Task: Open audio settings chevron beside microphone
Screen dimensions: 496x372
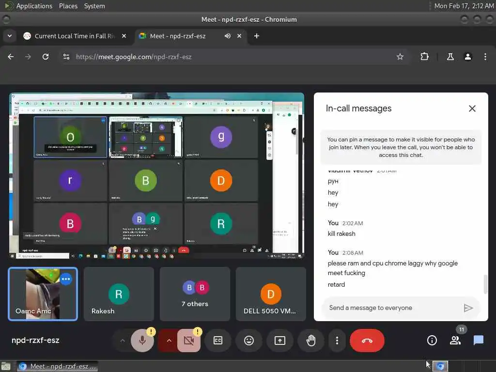Action: (123, 341)
